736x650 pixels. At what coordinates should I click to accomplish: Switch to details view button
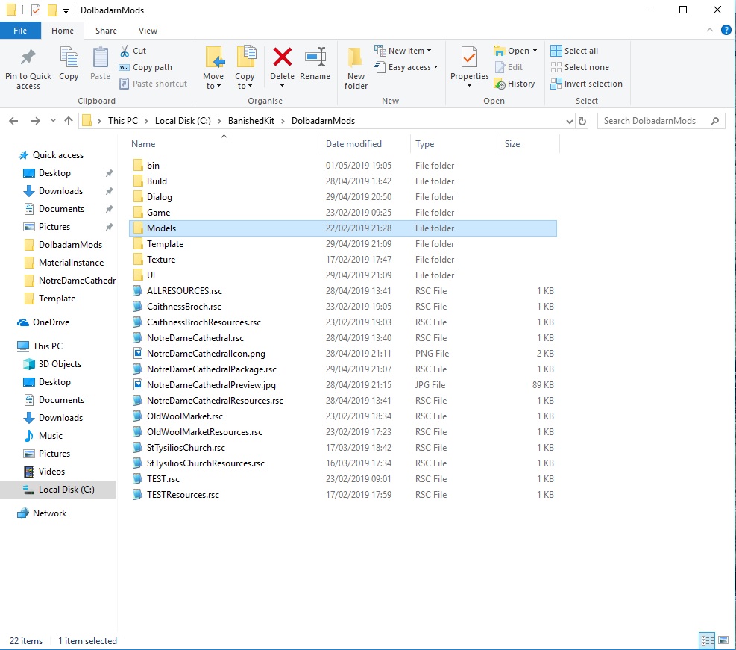[x=707, y=640]
